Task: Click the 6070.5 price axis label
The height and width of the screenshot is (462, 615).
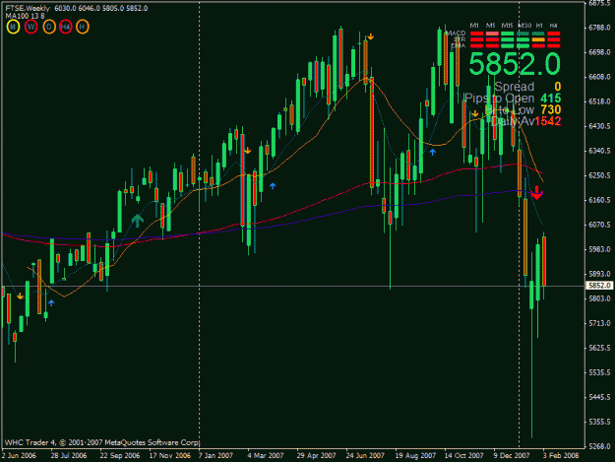Action: (x=599, y=225)
